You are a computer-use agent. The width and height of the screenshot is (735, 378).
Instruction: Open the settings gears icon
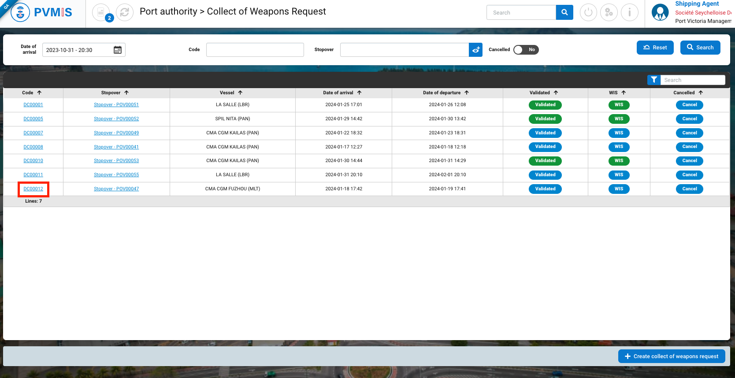tap(609, 12)
